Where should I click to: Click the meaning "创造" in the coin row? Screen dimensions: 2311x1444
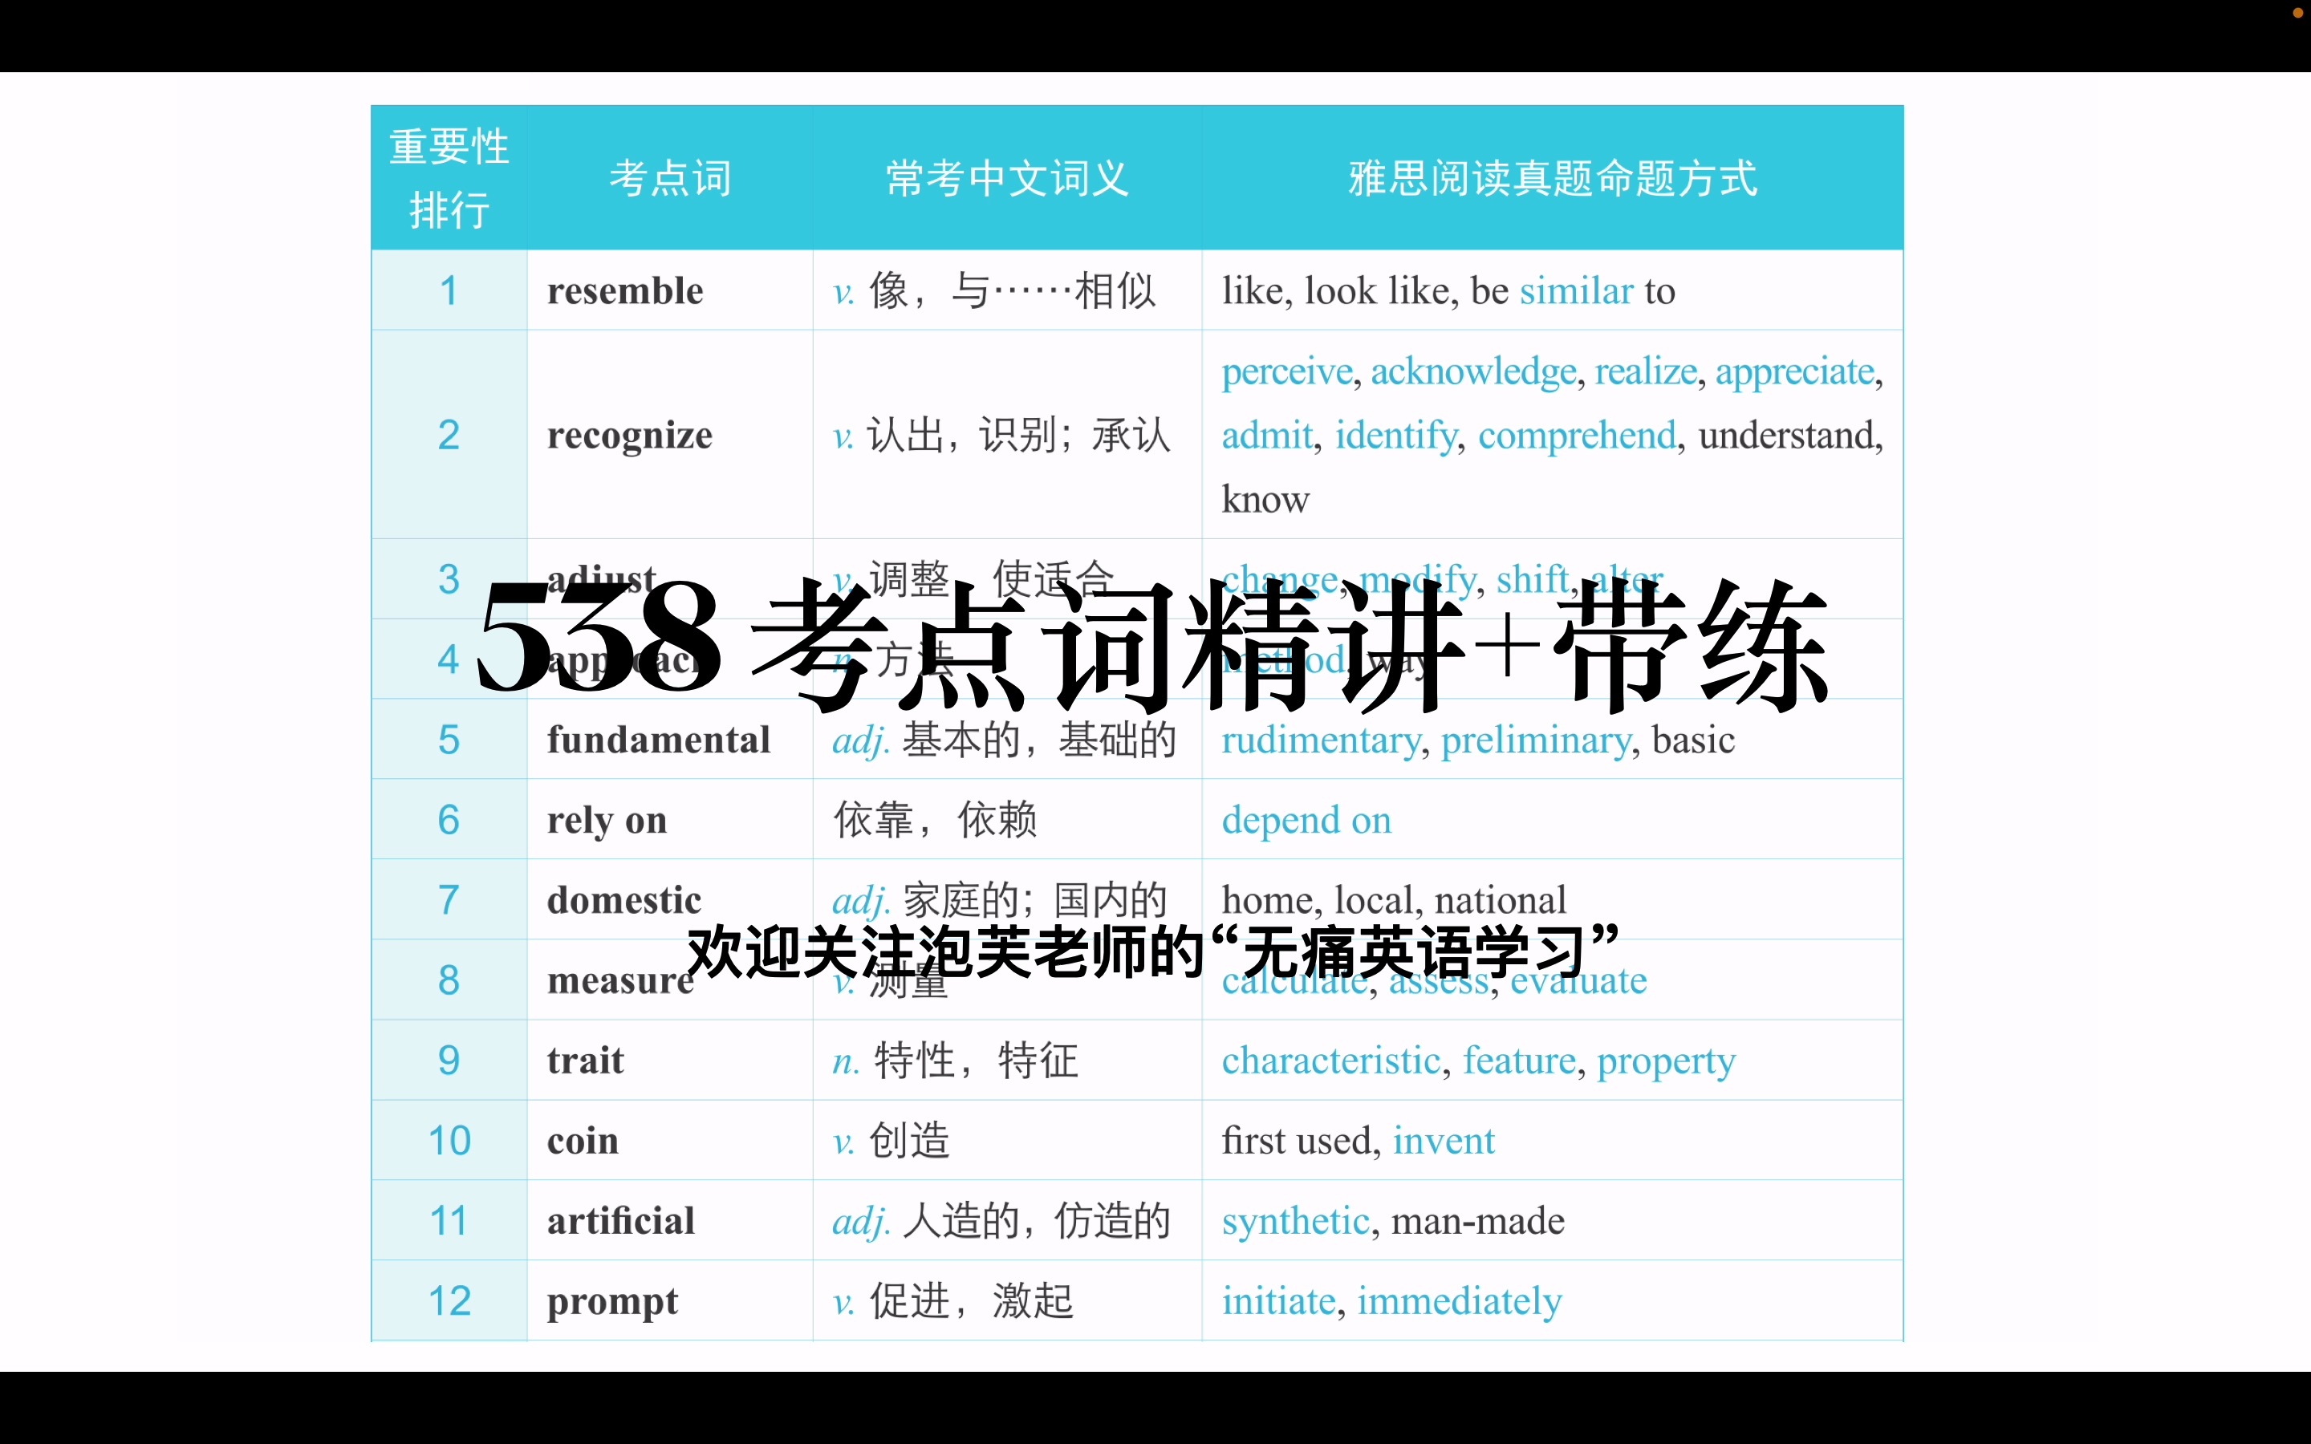pos(909,1142)
